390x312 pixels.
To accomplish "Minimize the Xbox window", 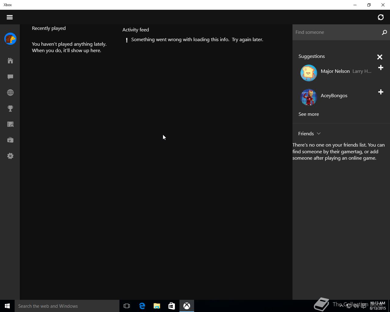I will [x=355, y=5].
